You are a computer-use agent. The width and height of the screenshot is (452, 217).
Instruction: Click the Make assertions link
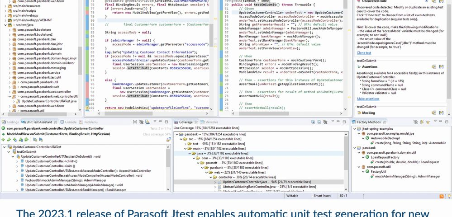(368, 99)
